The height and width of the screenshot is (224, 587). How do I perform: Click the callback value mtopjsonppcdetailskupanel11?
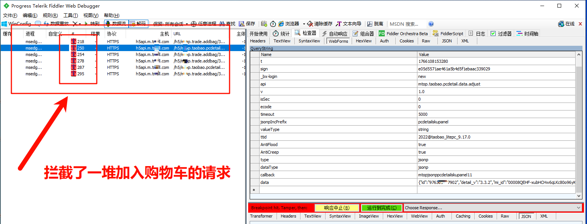(x=445, y=175)
